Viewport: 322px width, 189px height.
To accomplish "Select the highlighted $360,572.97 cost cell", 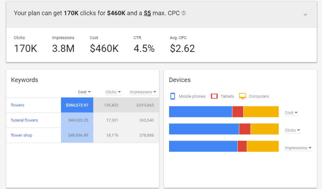I will tap(77, 105).
